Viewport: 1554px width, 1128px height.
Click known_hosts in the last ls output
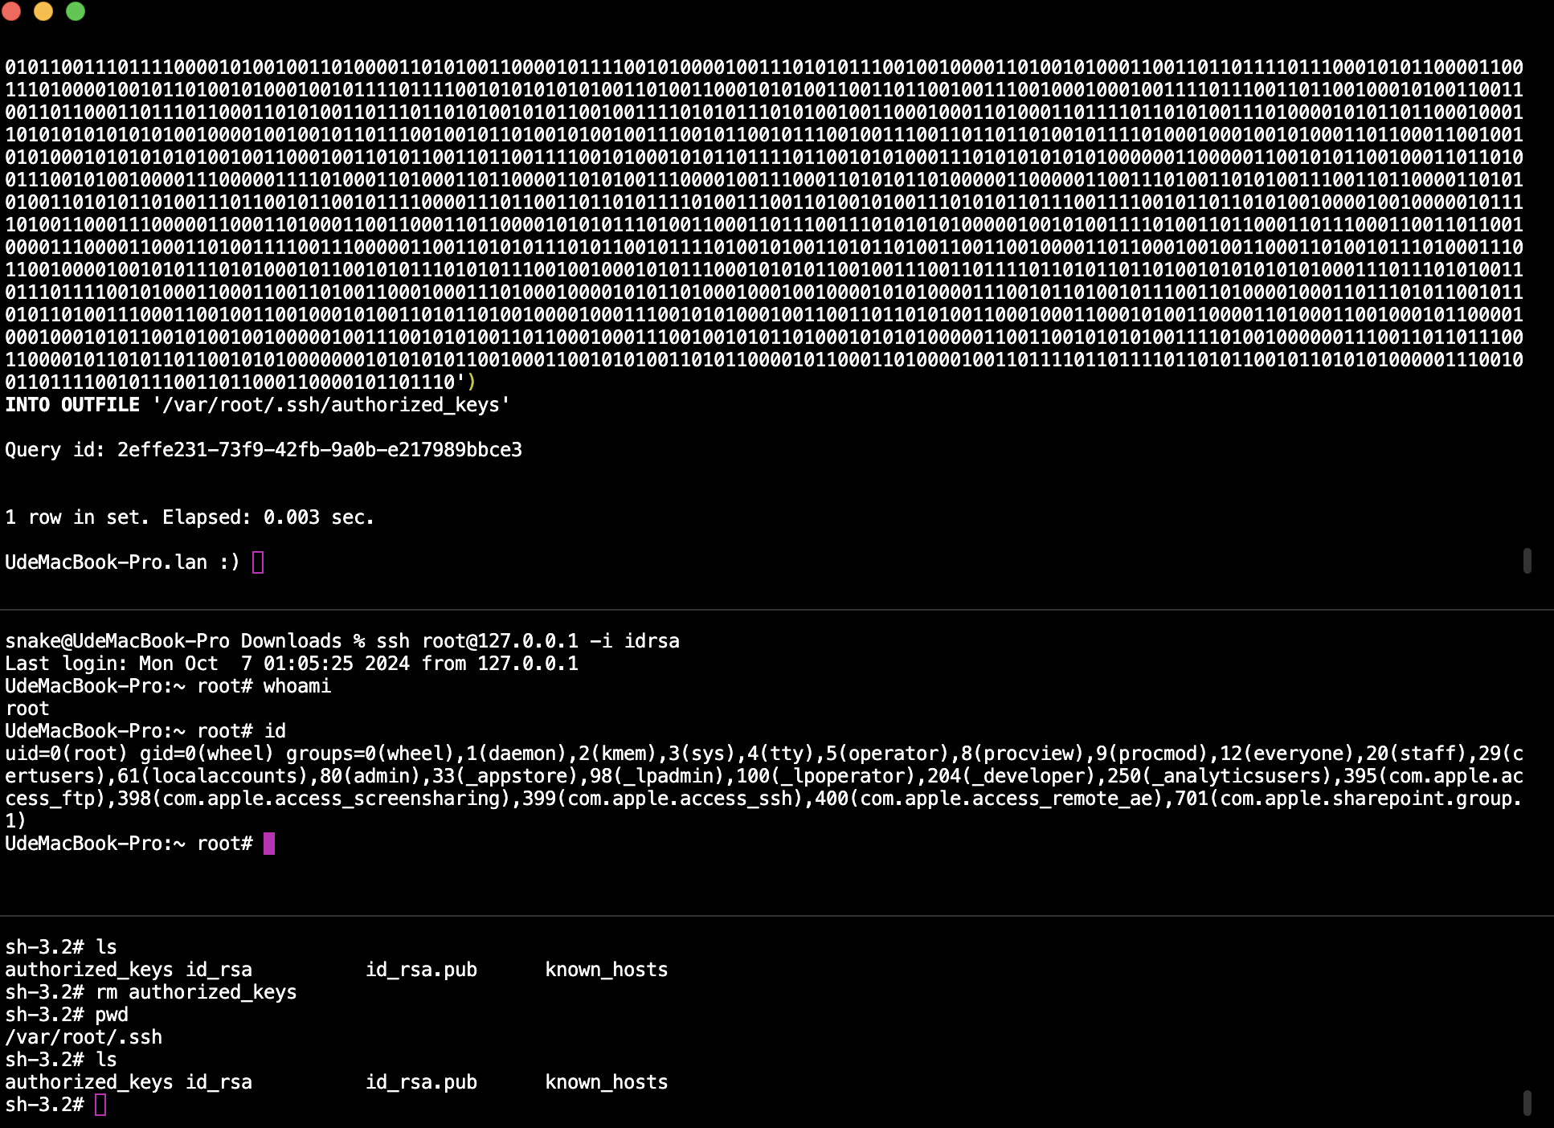(606, 1081)
